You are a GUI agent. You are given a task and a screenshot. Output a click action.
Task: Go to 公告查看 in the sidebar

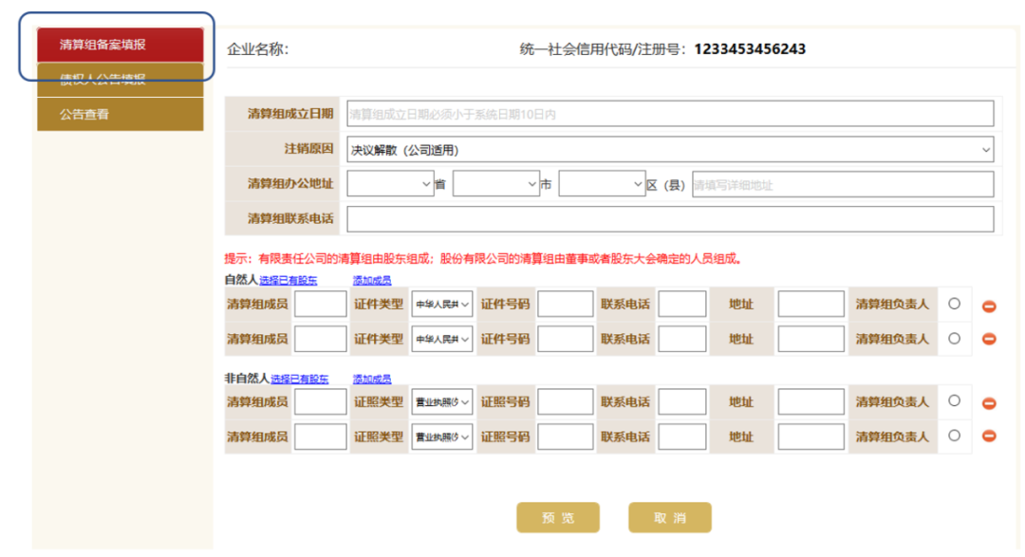(x=120, y=114)
